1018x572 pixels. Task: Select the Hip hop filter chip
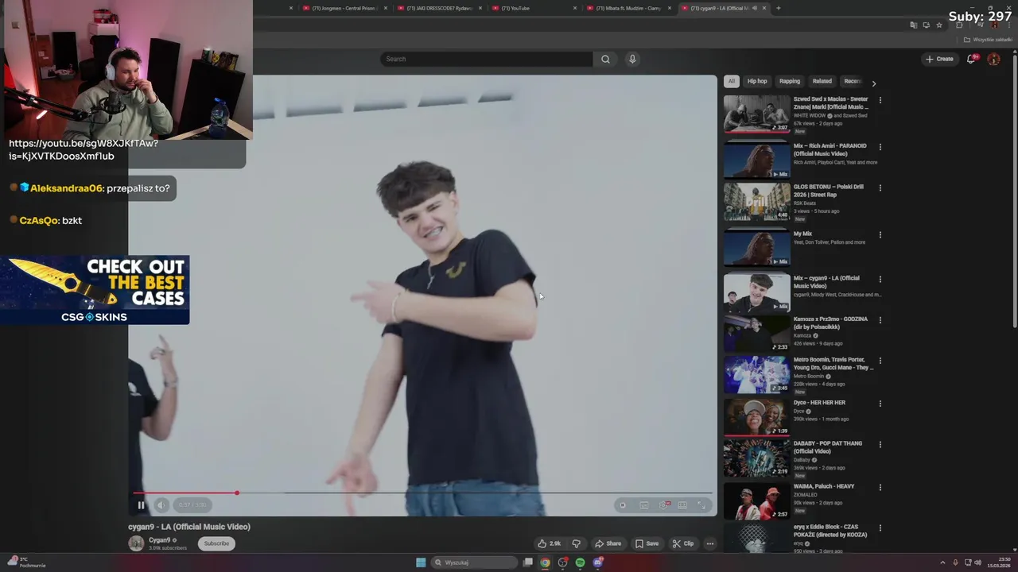point(757,81)
